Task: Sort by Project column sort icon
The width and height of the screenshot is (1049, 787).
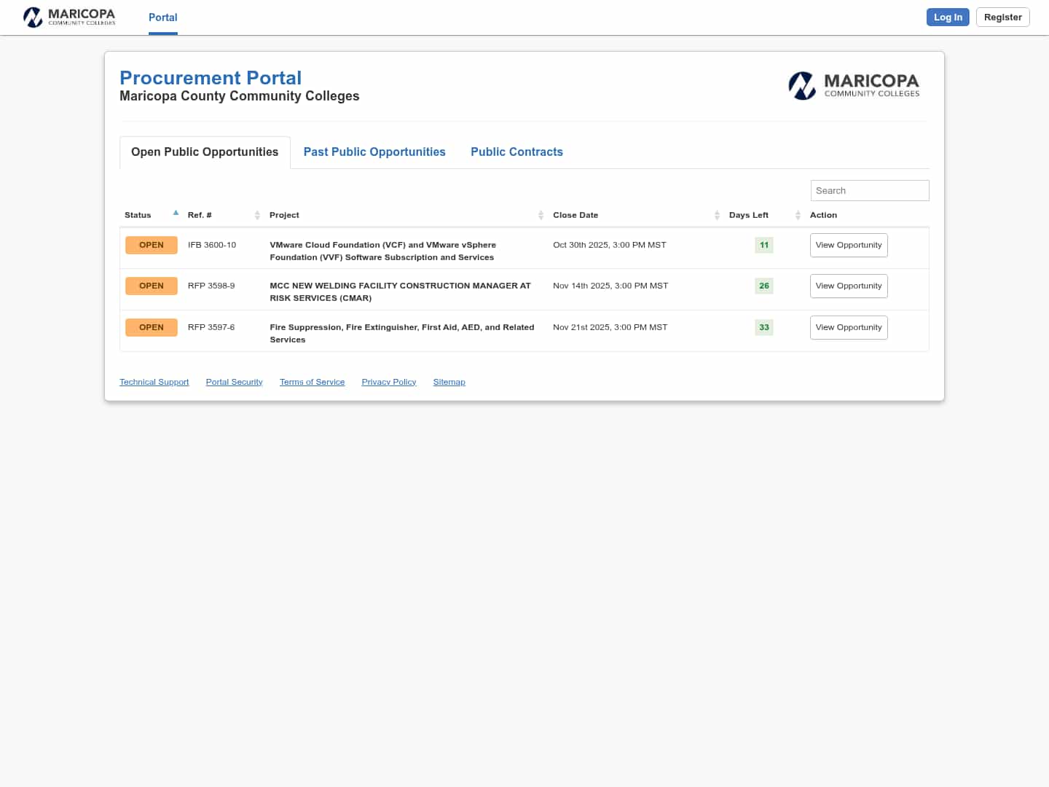Action: tap(541, 215)
